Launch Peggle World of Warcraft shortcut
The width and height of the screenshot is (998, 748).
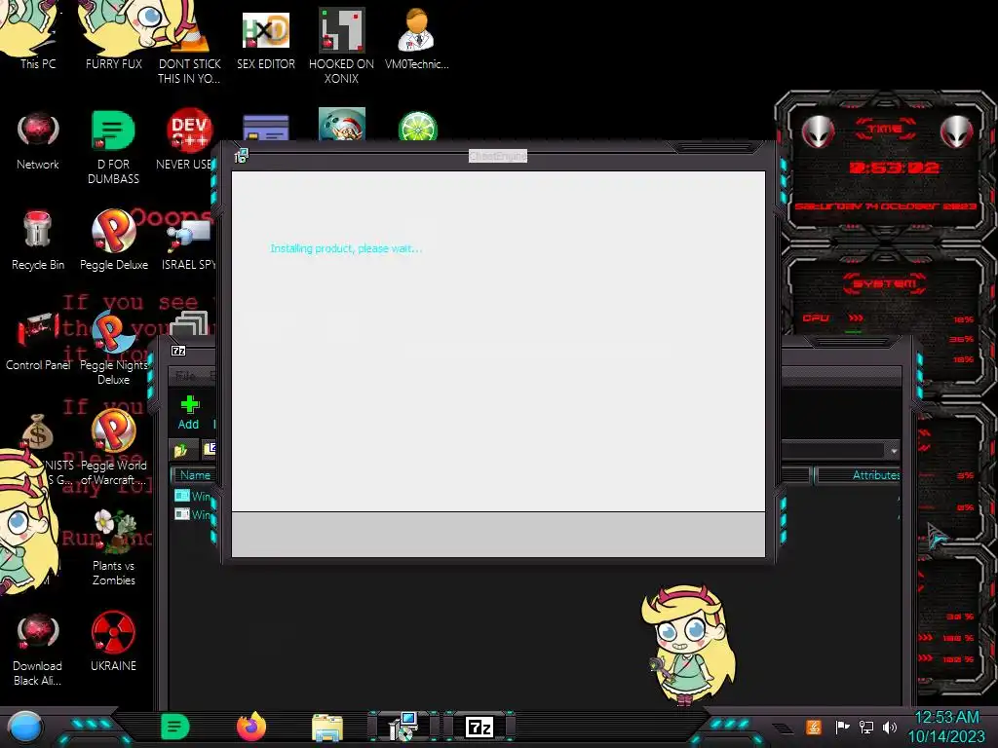pyautogui.click(x=113, y=447)
